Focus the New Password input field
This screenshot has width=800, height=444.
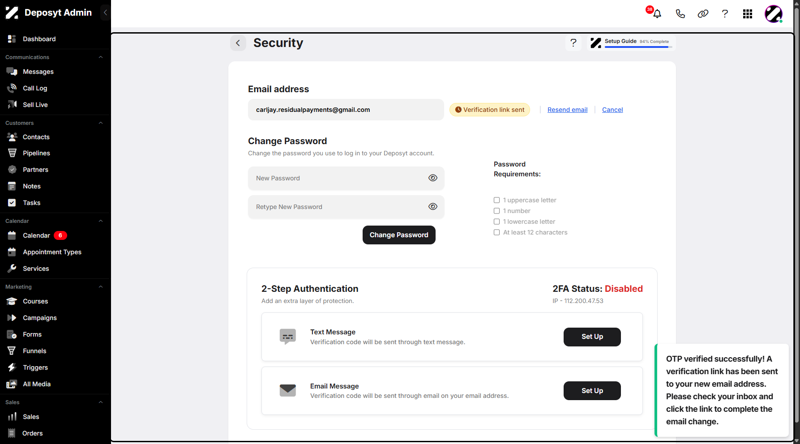[x=346, y=178]
